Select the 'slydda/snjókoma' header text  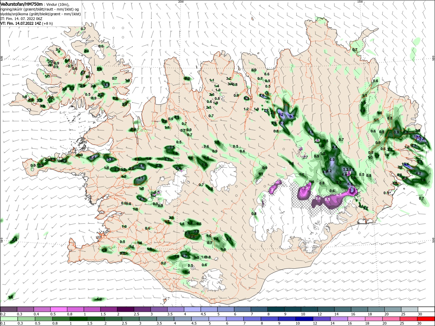(x=14, y=14)
